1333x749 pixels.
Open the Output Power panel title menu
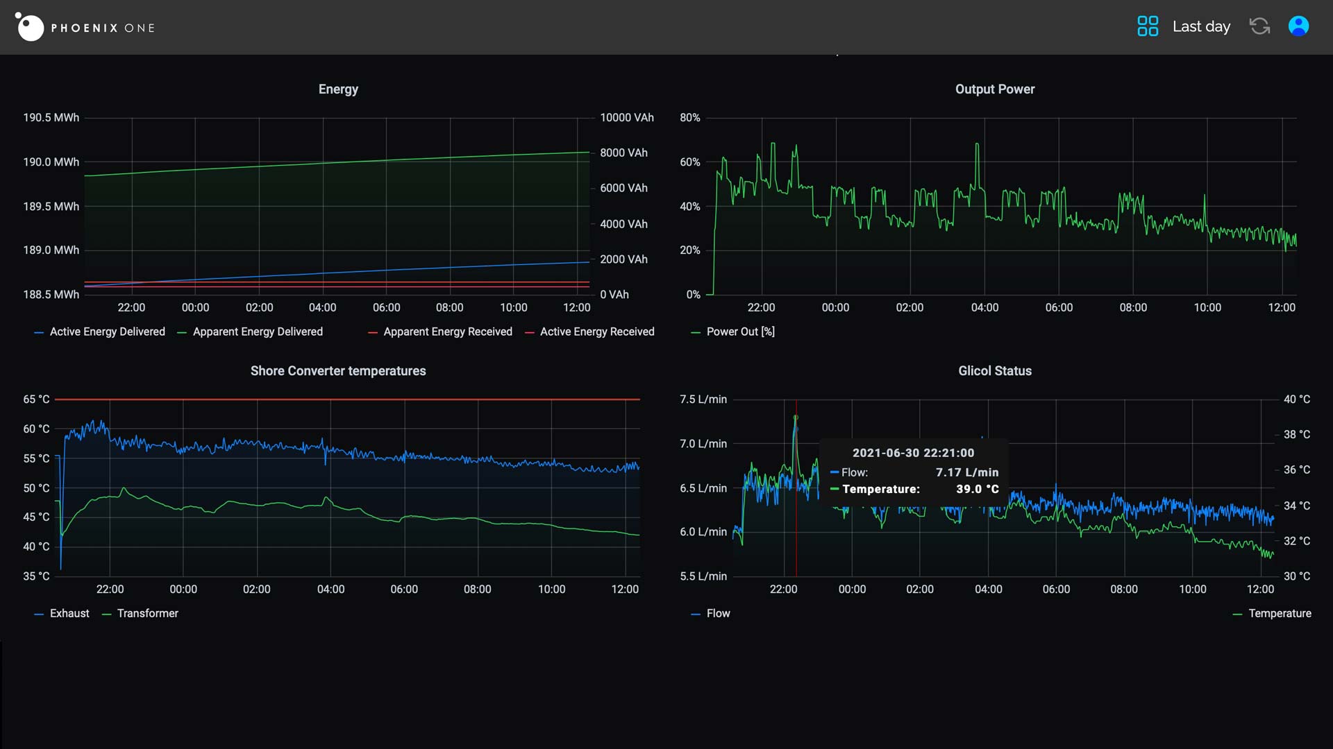coord(994,89)
